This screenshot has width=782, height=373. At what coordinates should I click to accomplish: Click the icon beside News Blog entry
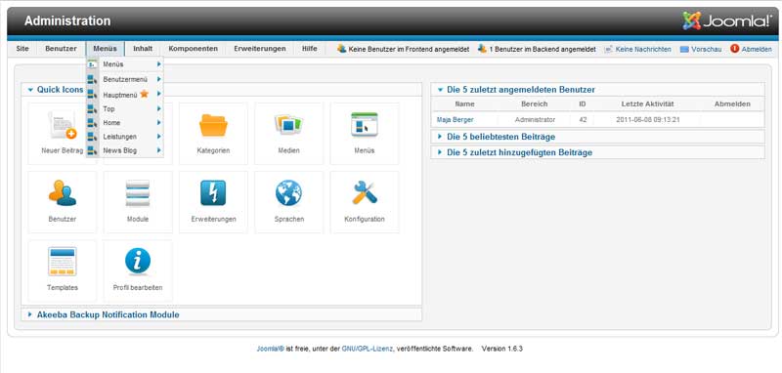pos(92,150)
